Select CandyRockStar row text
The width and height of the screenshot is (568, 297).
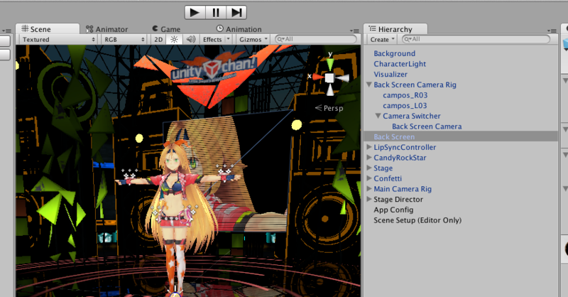click(400, 158)
